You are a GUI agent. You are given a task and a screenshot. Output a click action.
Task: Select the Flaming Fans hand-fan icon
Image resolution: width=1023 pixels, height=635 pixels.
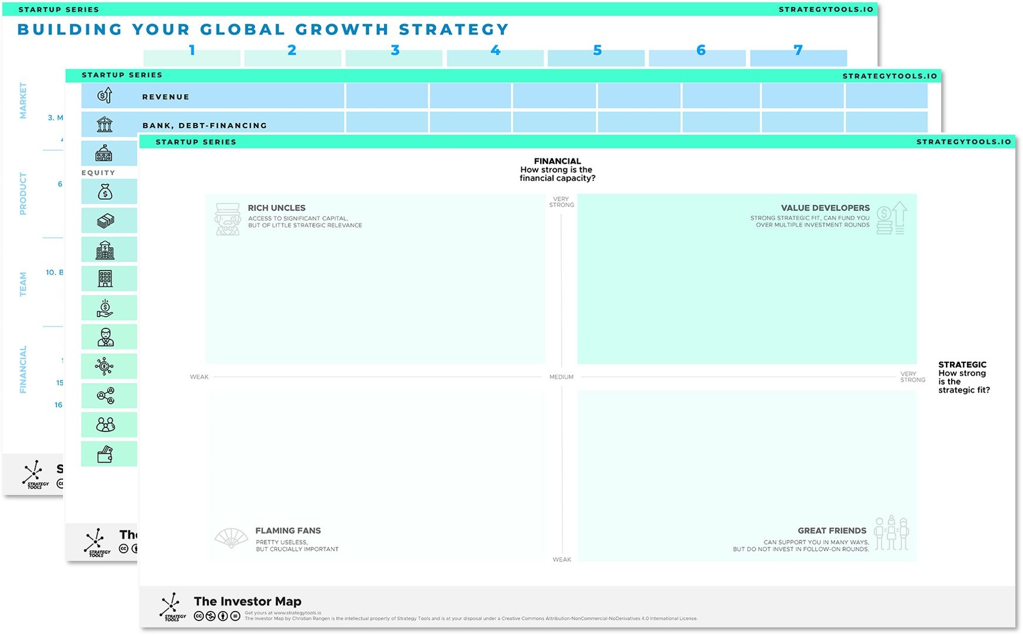[231, 538]
